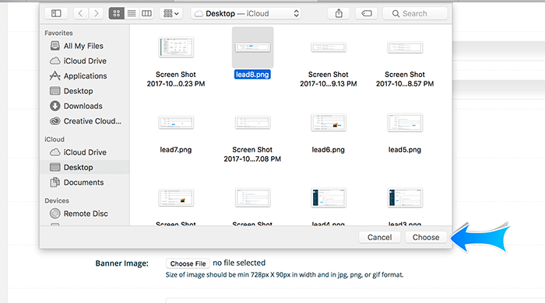Click the lead7.png file name label
The height and width of the screenshot is (303, 545).
click(x=176, y=150)
